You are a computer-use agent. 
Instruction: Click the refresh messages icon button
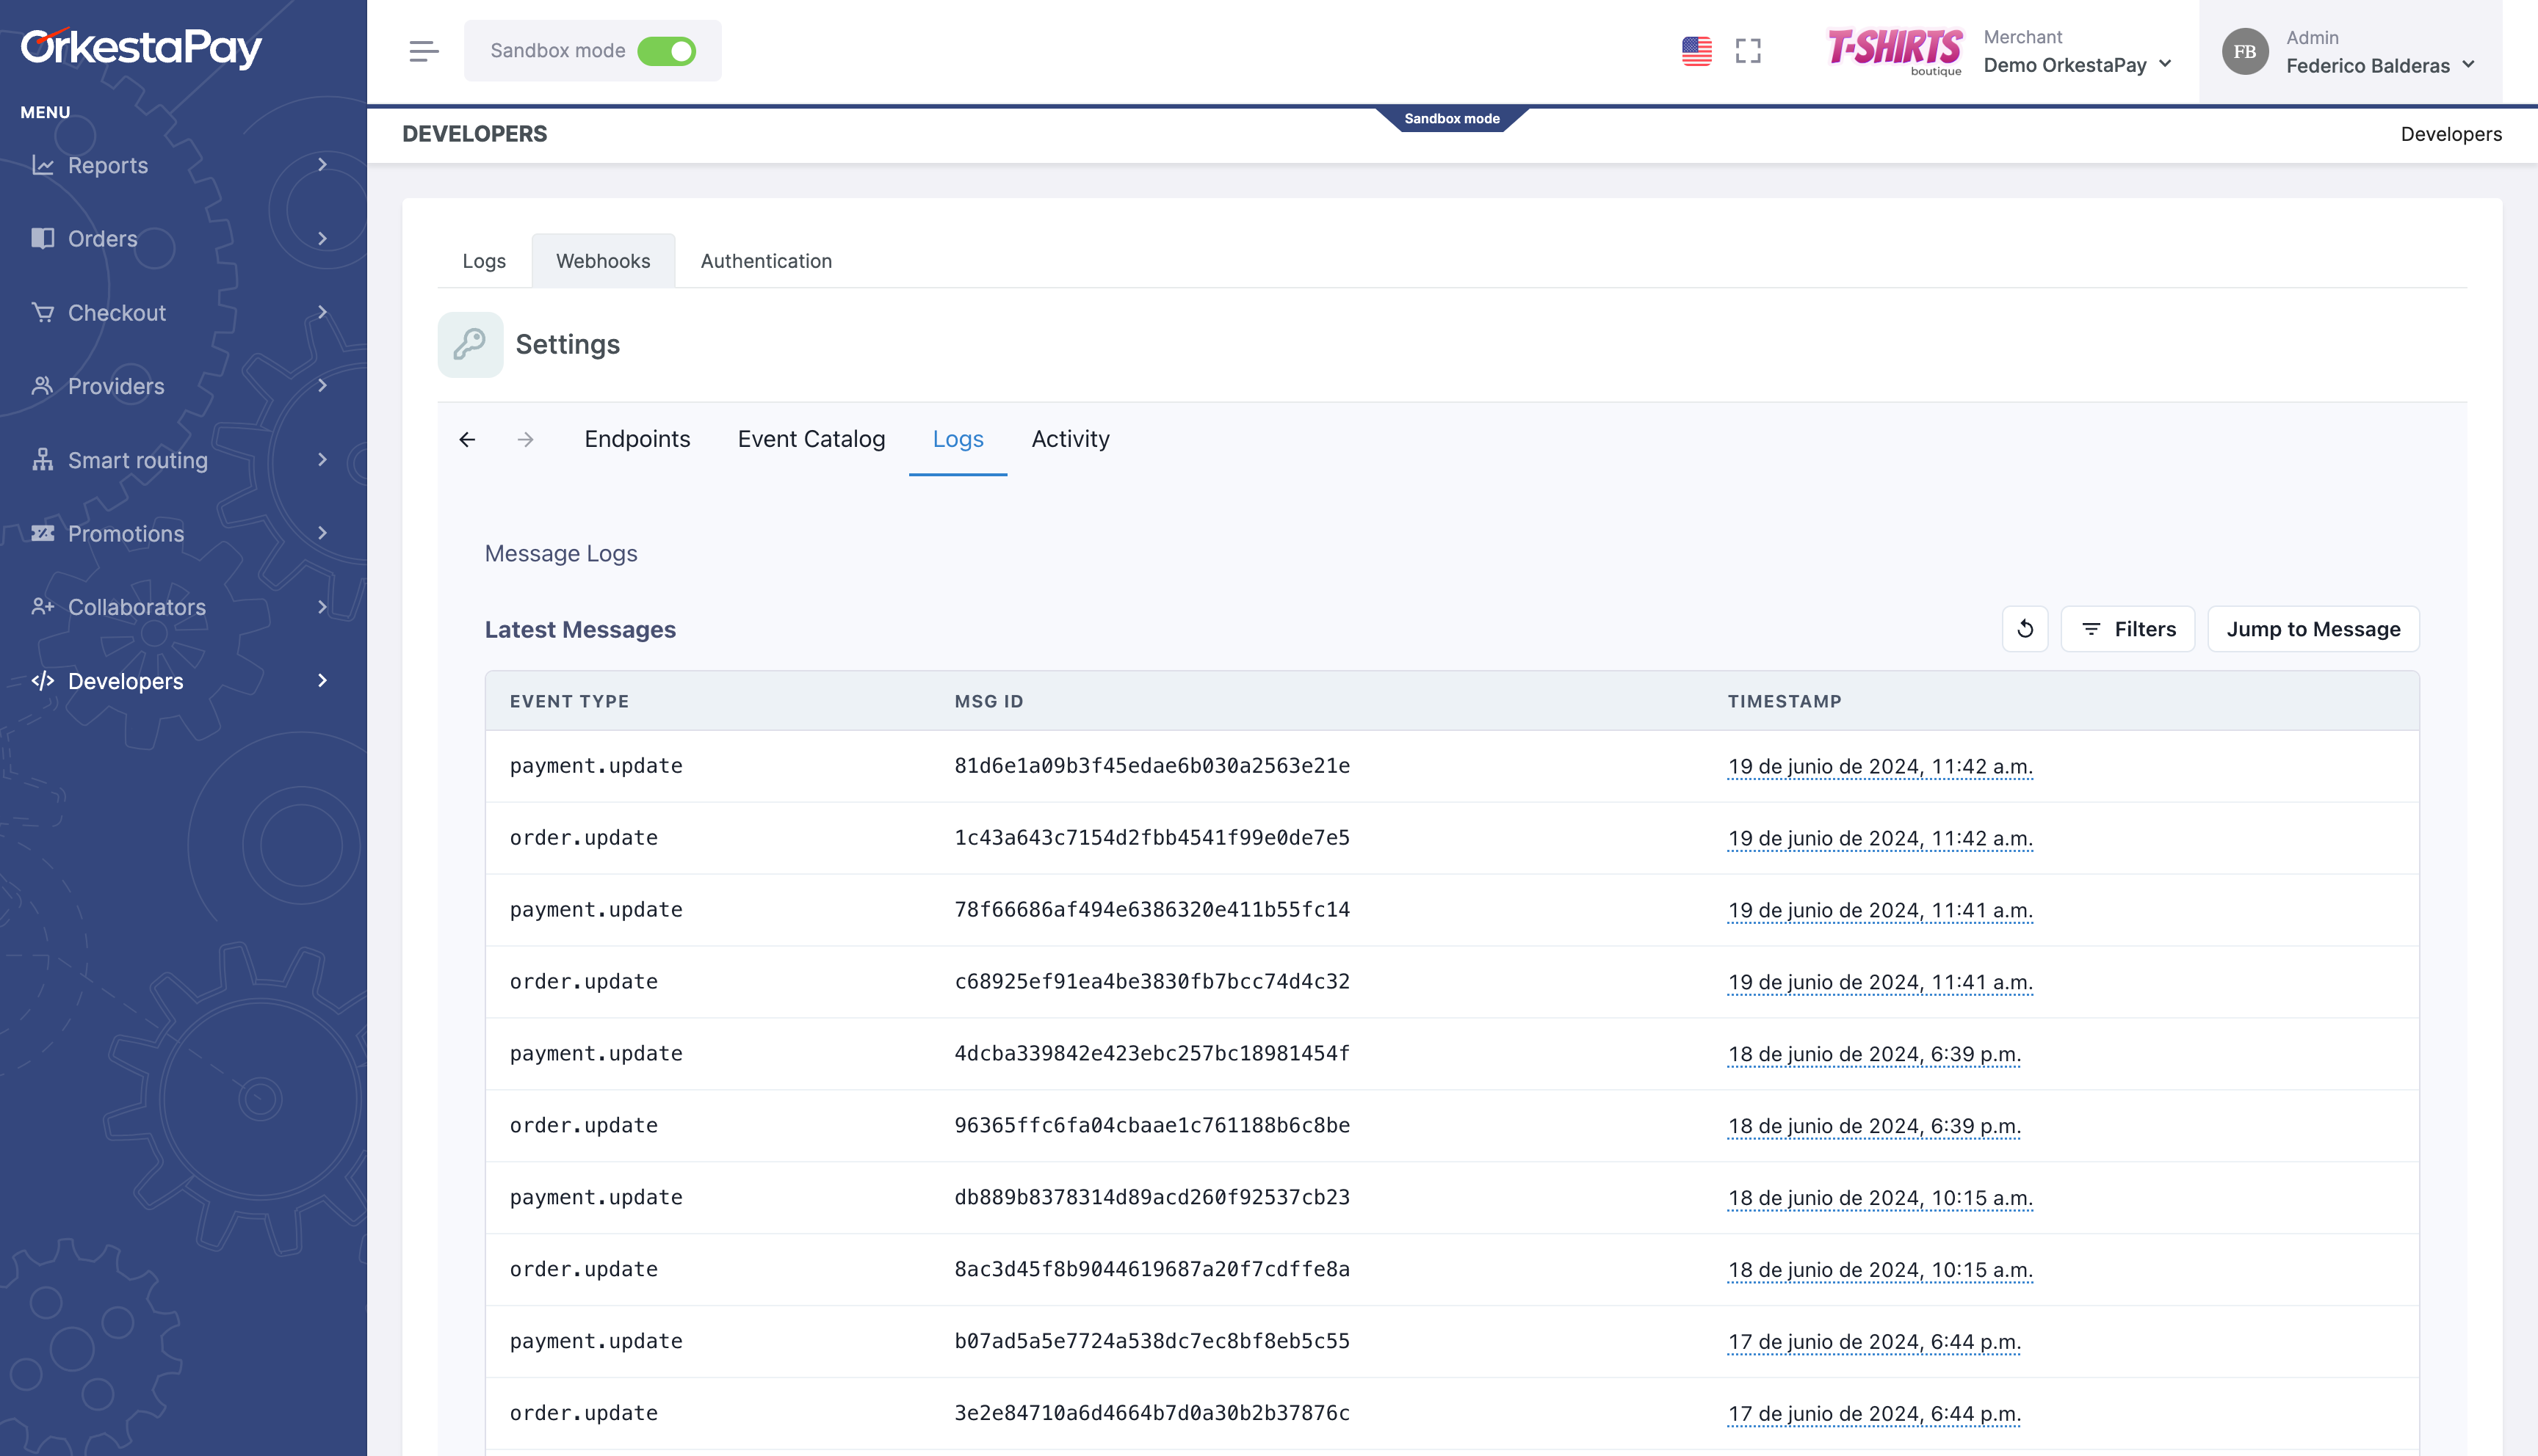tap(2025, 629)
